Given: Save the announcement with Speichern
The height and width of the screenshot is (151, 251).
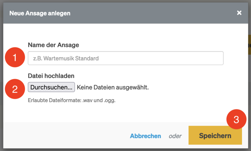Looking at the screenshot, I should (x=215, y=136).
